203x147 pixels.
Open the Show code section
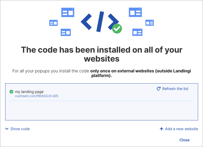[x=20, y=129]
